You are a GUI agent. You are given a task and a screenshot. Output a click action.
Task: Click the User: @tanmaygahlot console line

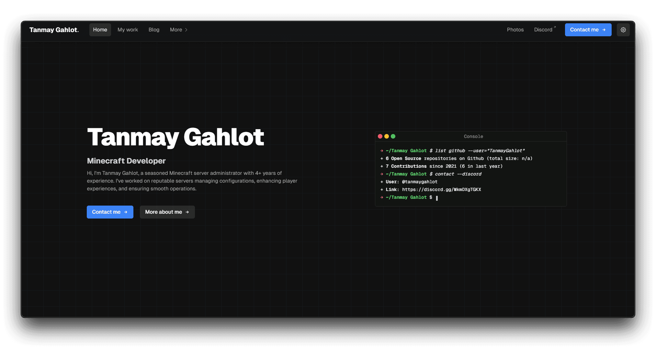tap(409, 182)
